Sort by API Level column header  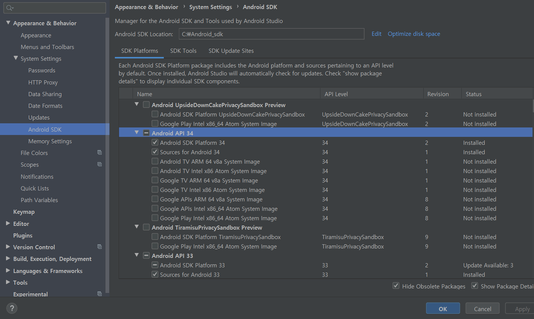coord(372,94)
